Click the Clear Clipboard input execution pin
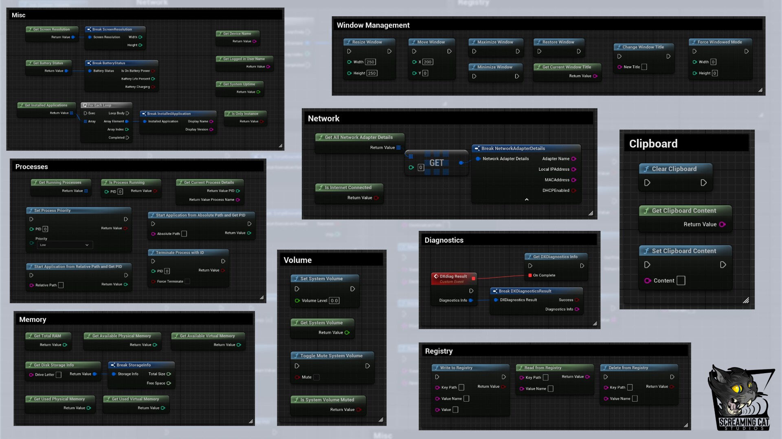Image resolution: width=782 pixels, height=439 pixels. pyautogui.click(x=647, y=183)
